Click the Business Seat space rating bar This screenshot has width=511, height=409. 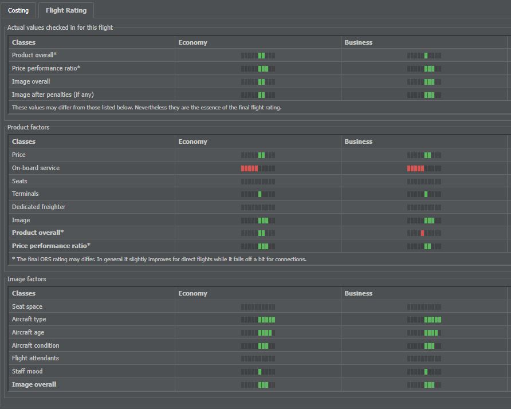424,307
